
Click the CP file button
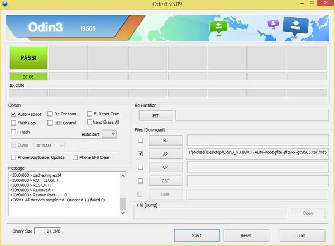click(166, 167)
